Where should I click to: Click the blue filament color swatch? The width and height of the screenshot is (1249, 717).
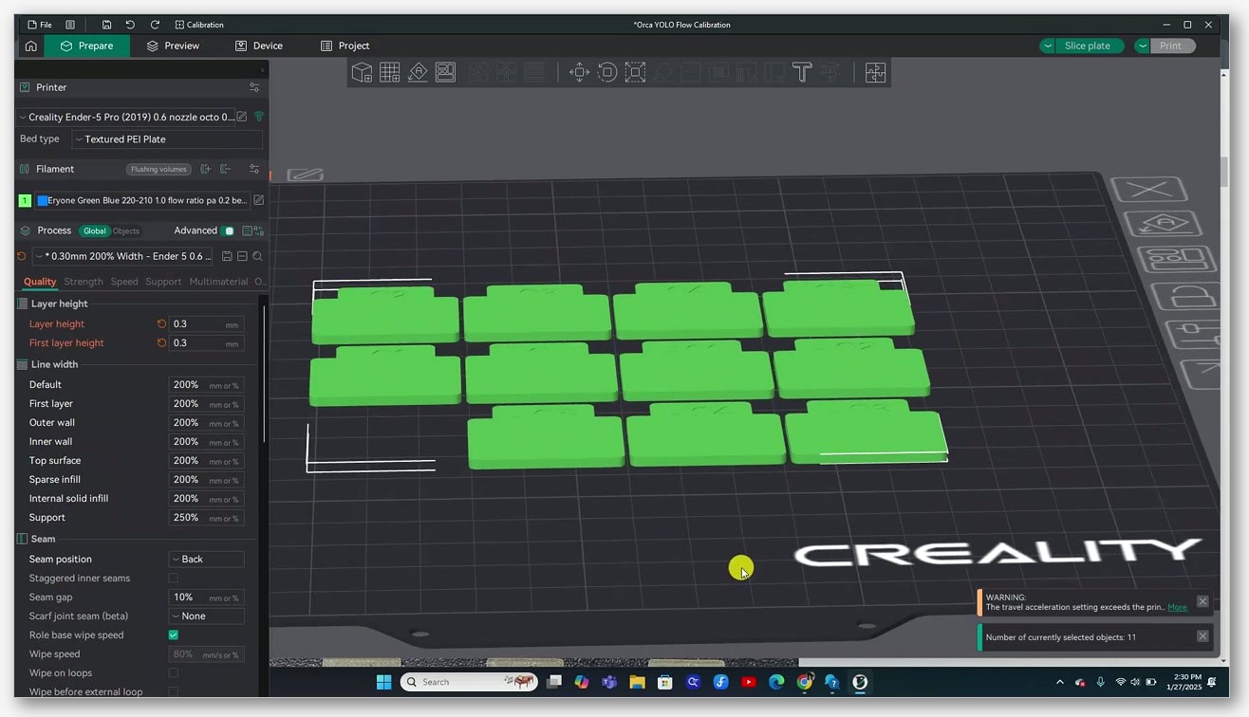tap(43, 200)
